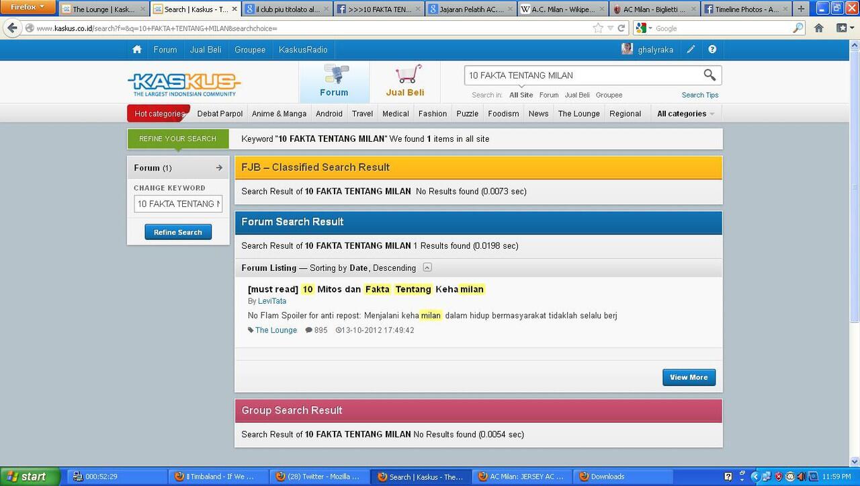Focus the Change Keyword input
Screen dimensions: 860x486
point(178,204)
